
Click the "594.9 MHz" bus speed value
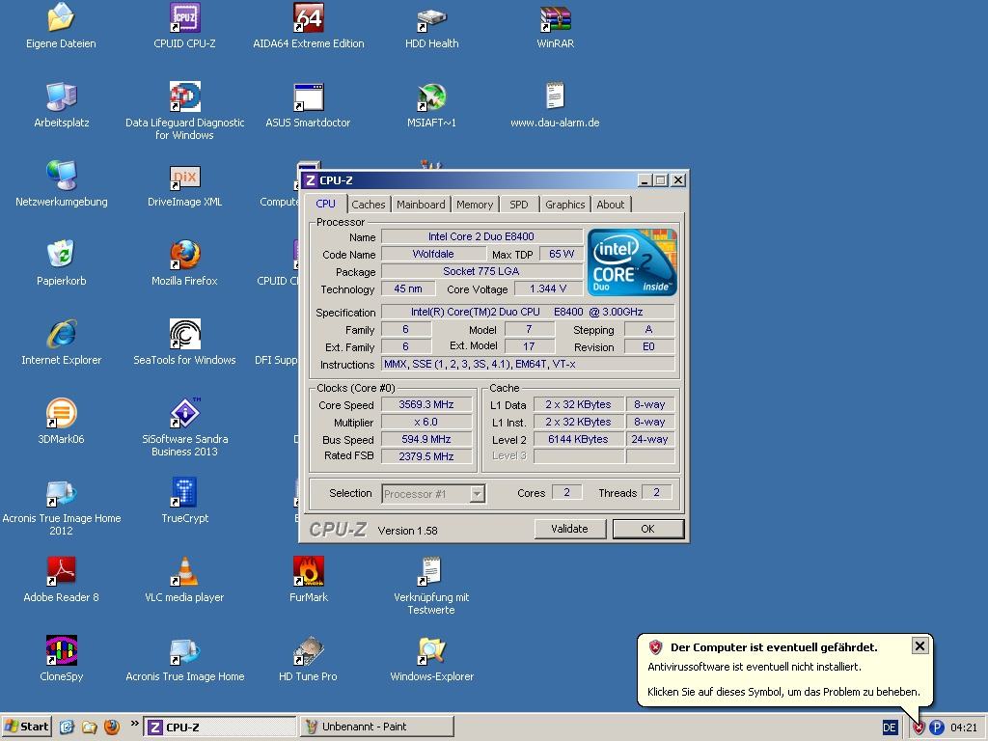coord(426,439)
